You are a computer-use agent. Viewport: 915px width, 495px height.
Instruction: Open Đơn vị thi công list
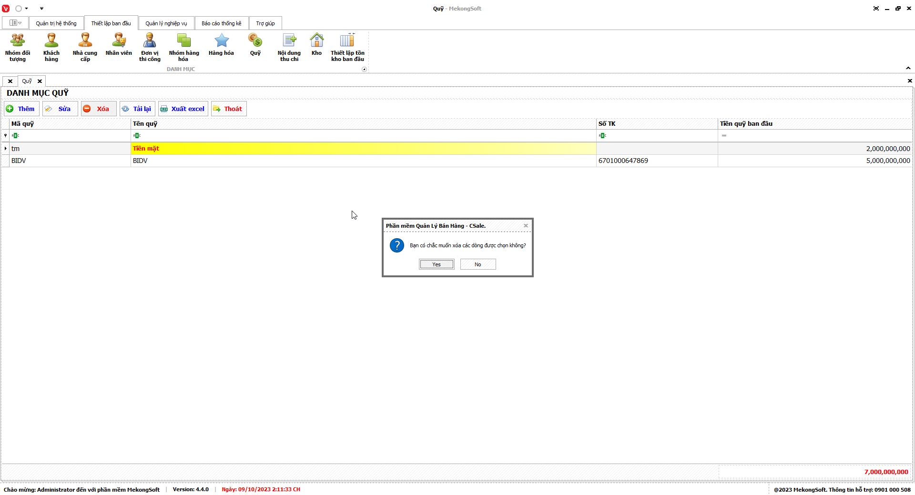150,48
